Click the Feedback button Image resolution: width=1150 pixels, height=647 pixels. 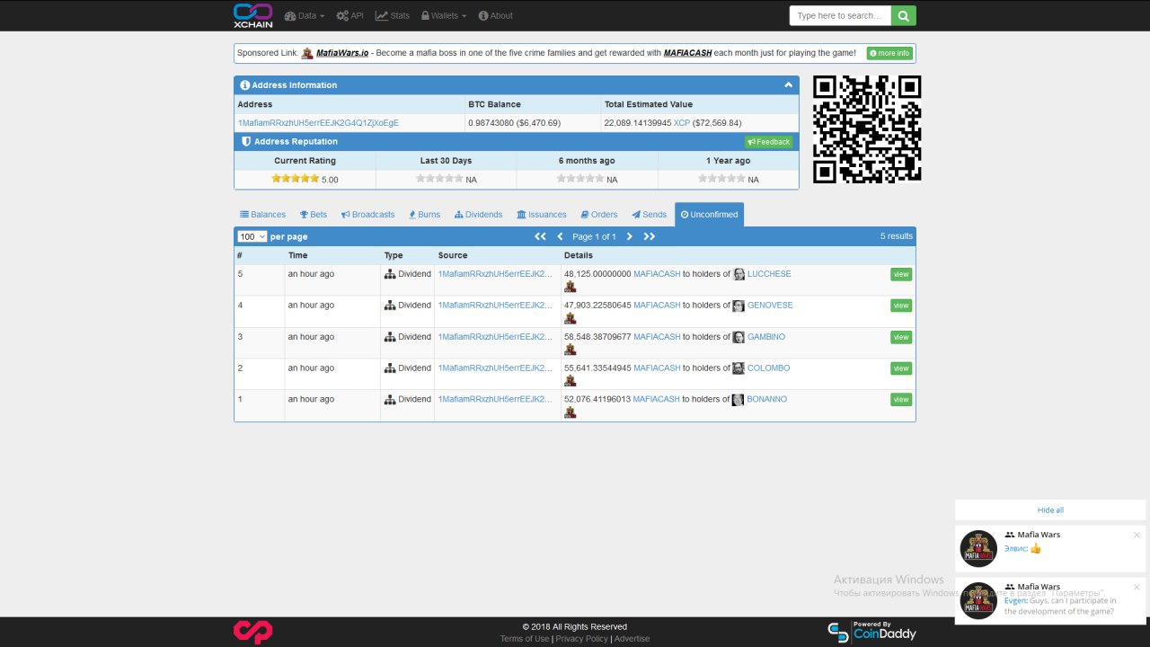pos(769,142)
